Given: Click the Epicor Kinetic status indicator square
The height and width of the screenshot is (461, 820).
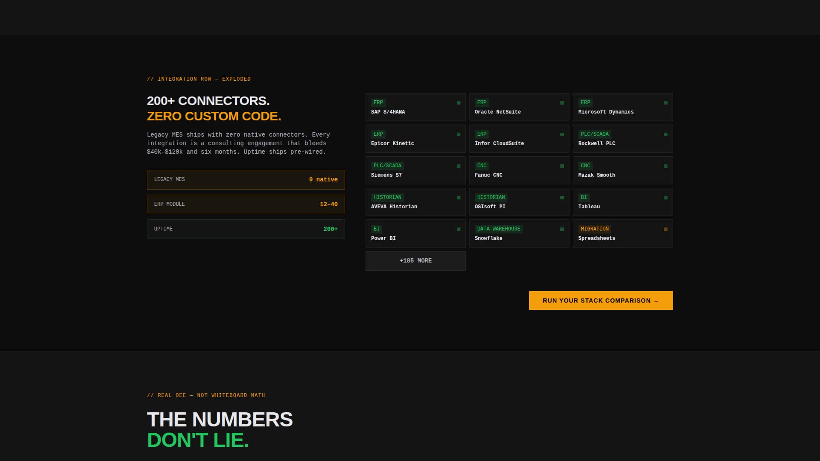Looking at the screenshot, I should tap(459, 134).
